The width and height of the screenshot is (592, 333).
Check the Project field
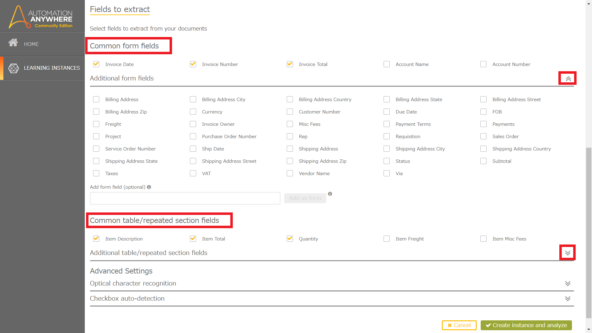96,136
